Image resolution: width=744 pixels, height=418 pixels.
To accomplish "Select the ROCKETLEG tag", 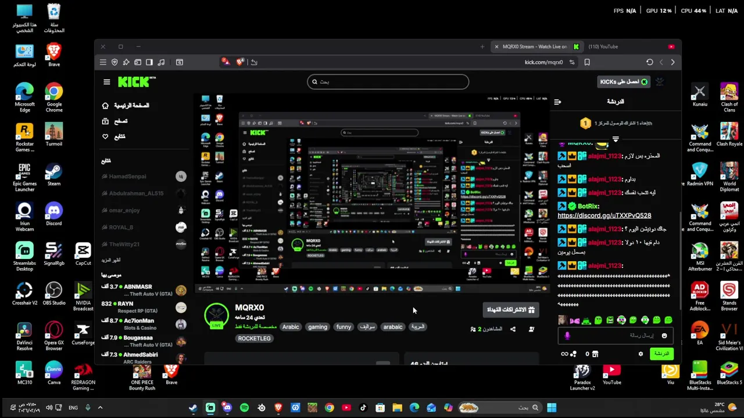I will coord(254,338).
